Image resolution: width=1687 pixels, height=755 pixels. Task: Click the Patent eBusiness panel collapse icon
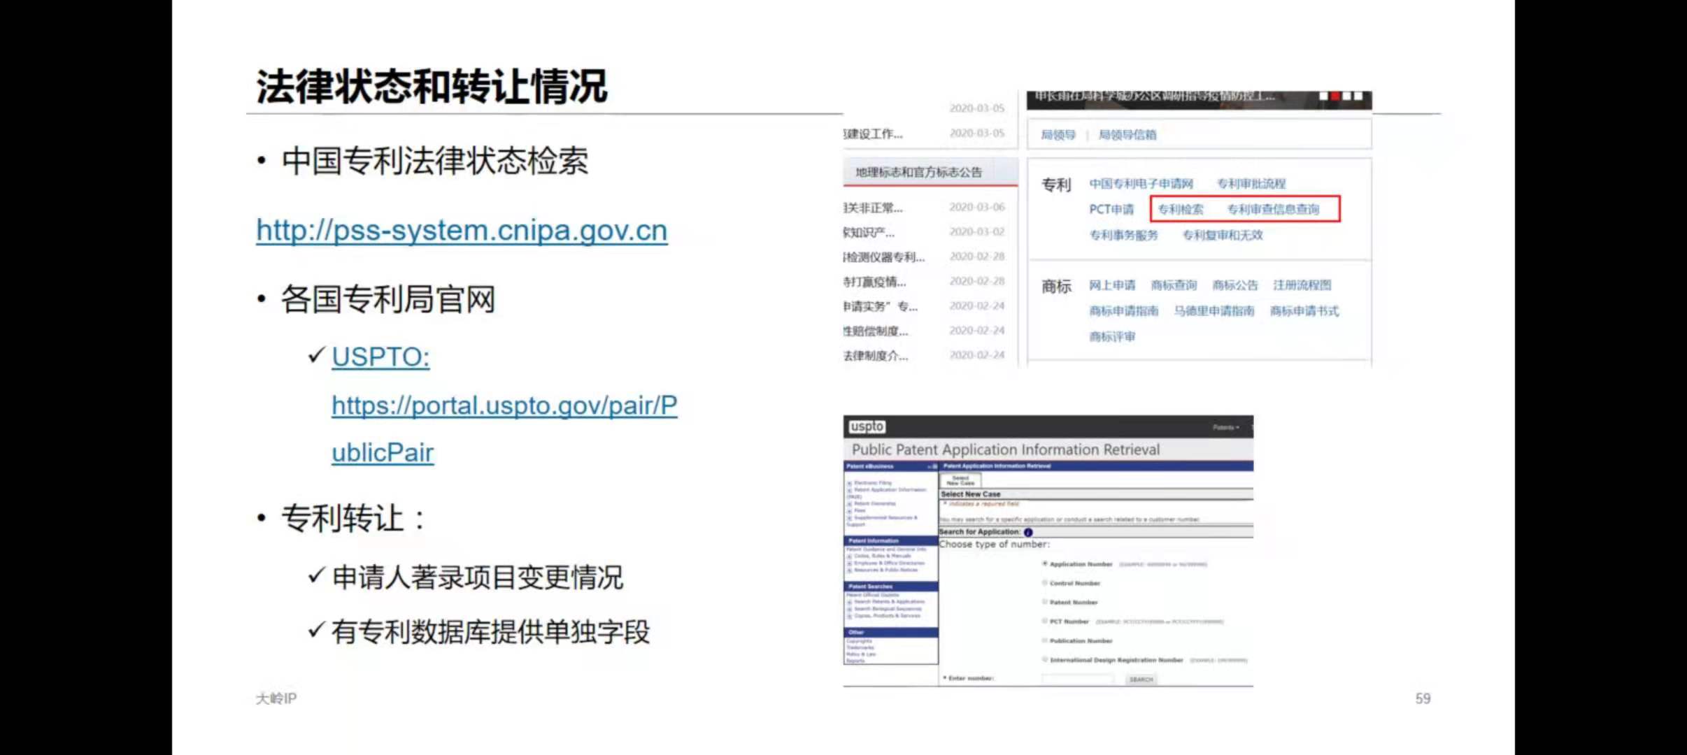coord(932,466)
